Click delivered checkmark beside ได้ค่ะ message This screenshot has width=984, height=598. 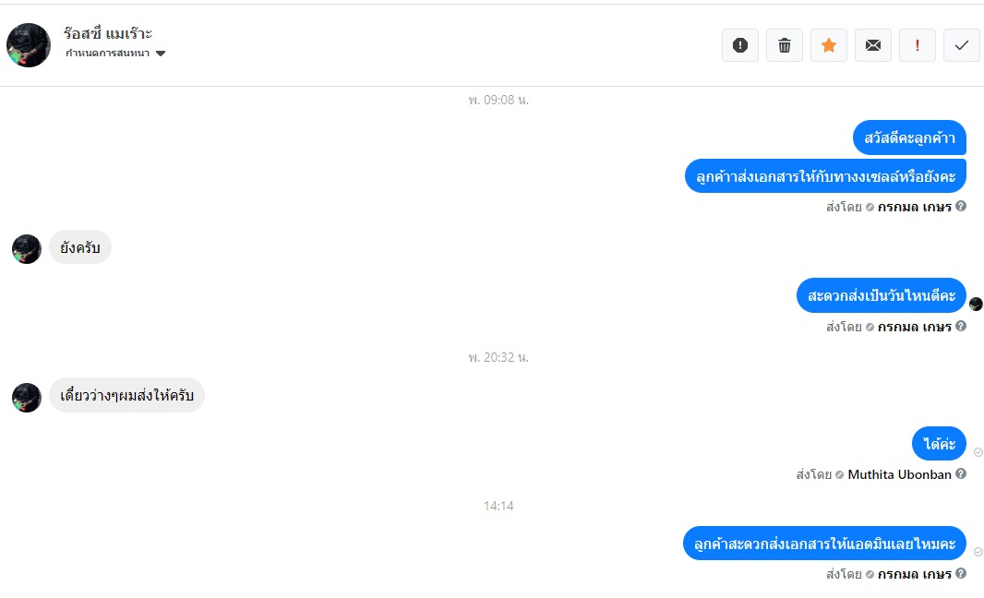[x=978, y=452]
